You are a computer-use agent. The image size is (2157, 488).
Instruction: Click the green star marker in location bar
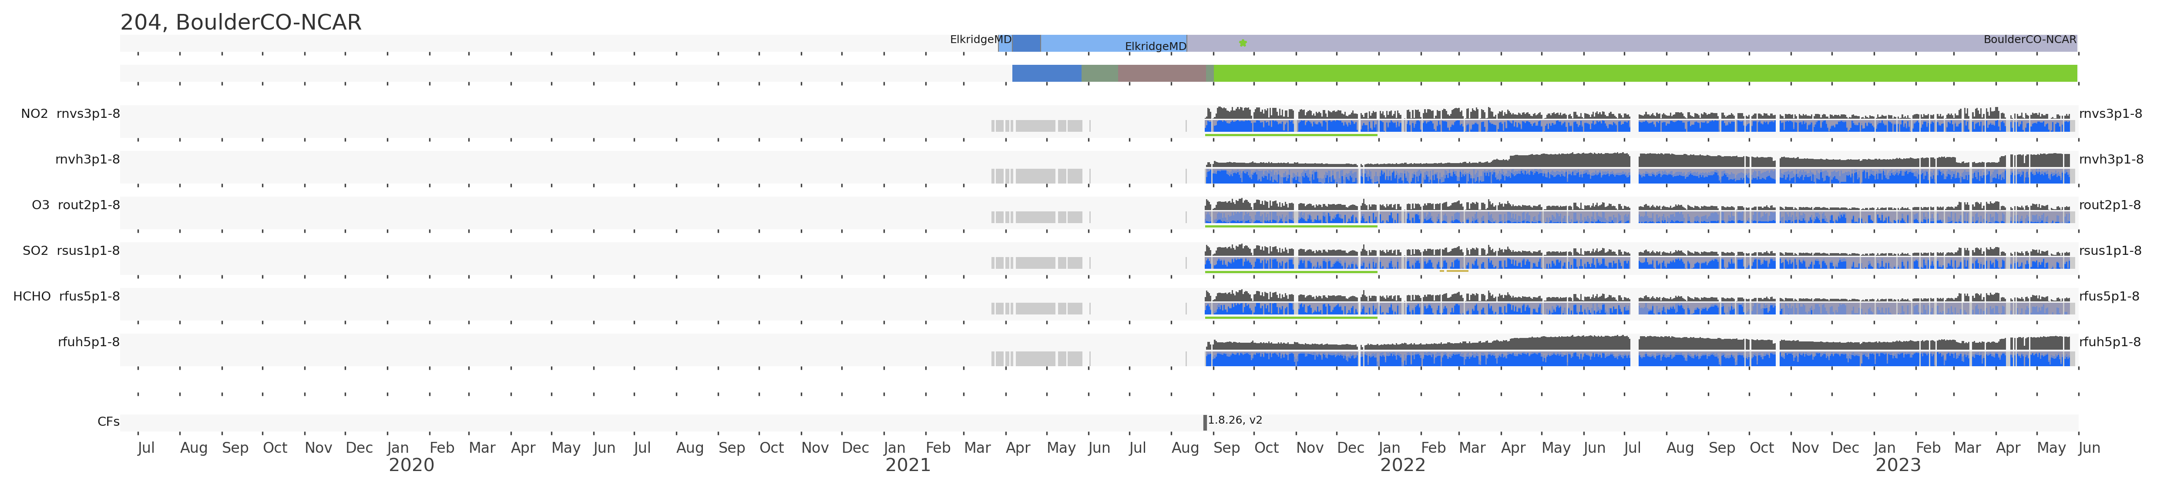(1243, 43)
